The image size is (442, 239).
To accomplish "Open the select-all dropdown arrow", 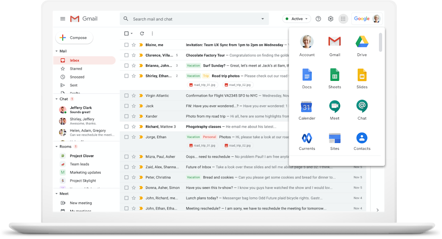I will [x=132, y=34].
